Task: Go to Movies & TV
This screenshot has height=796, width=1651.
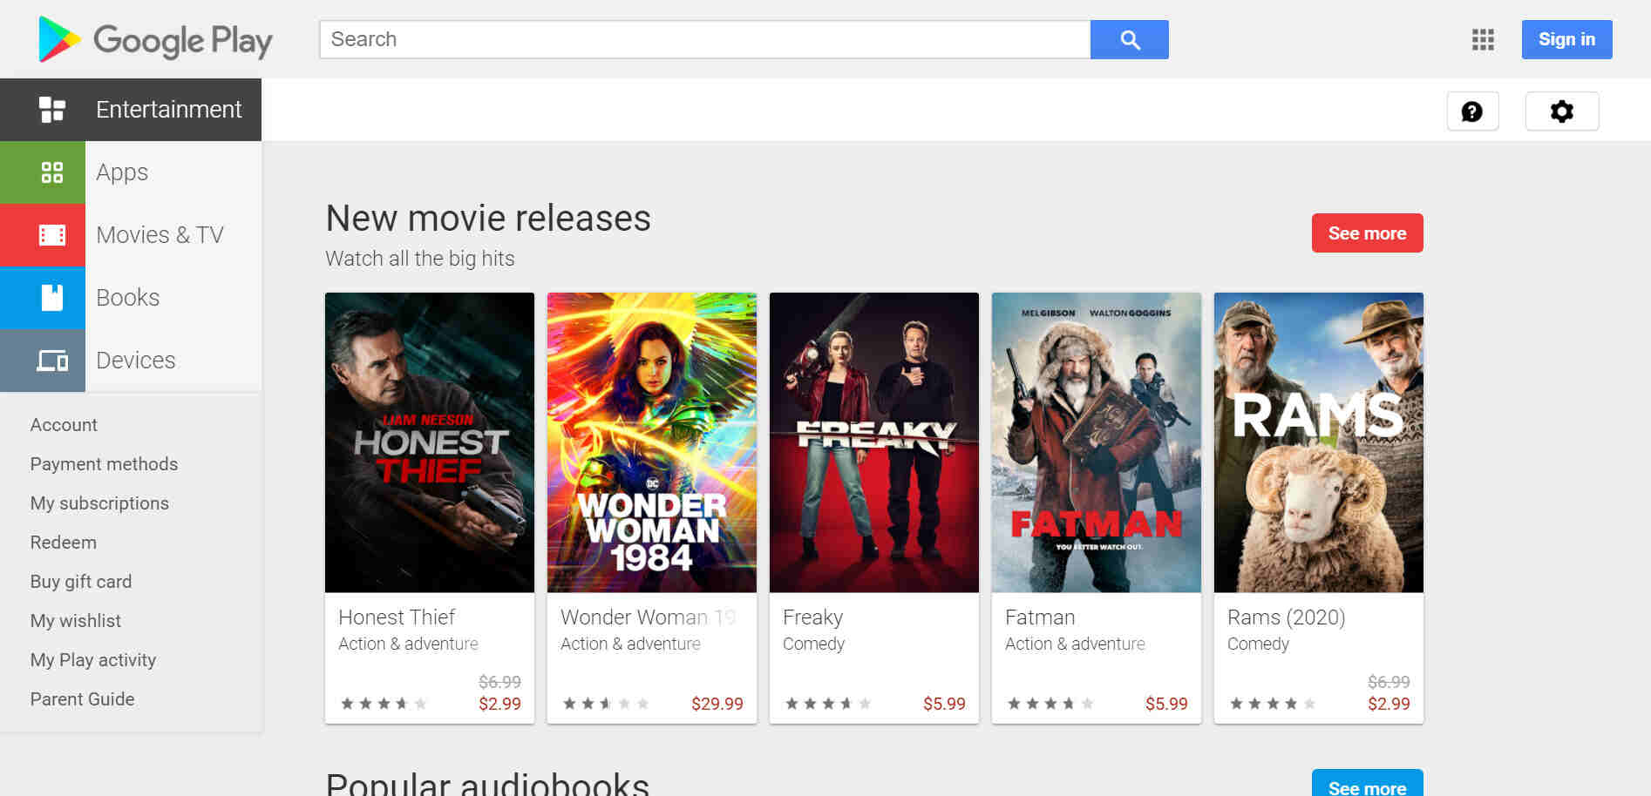Action: tap(131, 235)
